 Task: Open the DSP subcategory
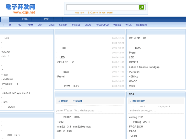[x=40, y=25]
